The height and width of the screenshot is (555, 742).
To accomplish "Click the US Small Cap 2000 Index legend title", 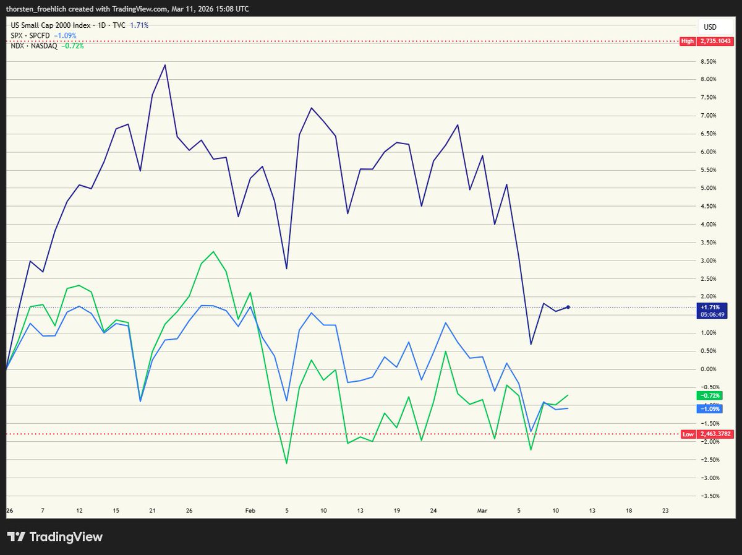I will [x=67, y=25].
